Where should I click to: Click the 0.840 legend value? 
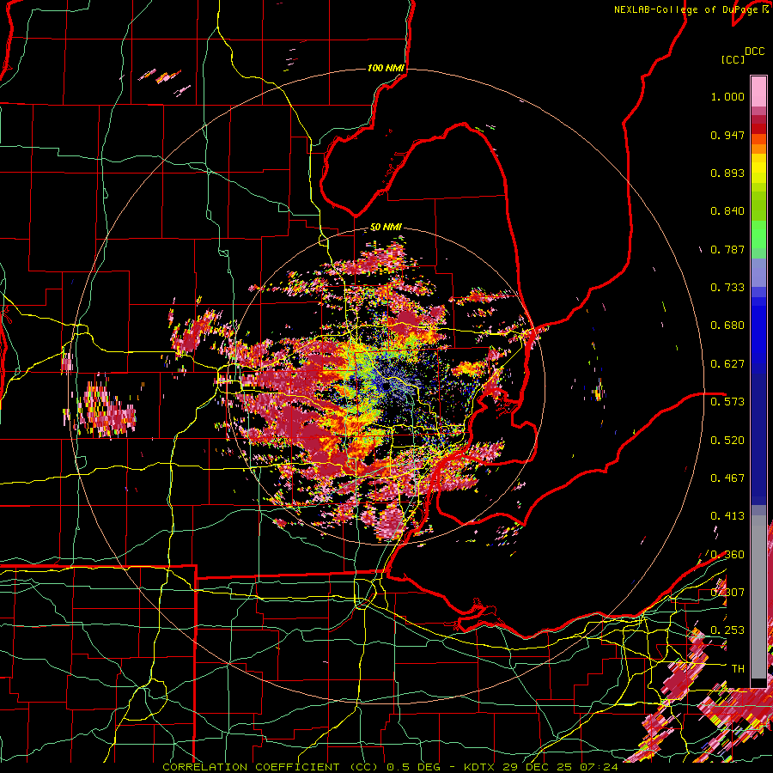click(x=727, y=211)
